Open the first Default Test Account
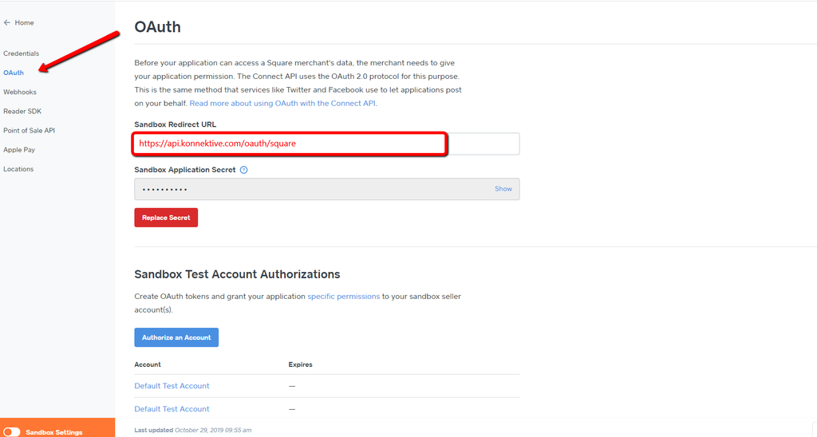The width and height of the screenshot is (817, 437). (x=172, y=386)
